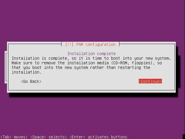185x139 pixels.
Task: Click the line starting 'that you boot'
Action: (x=81, y=67)
